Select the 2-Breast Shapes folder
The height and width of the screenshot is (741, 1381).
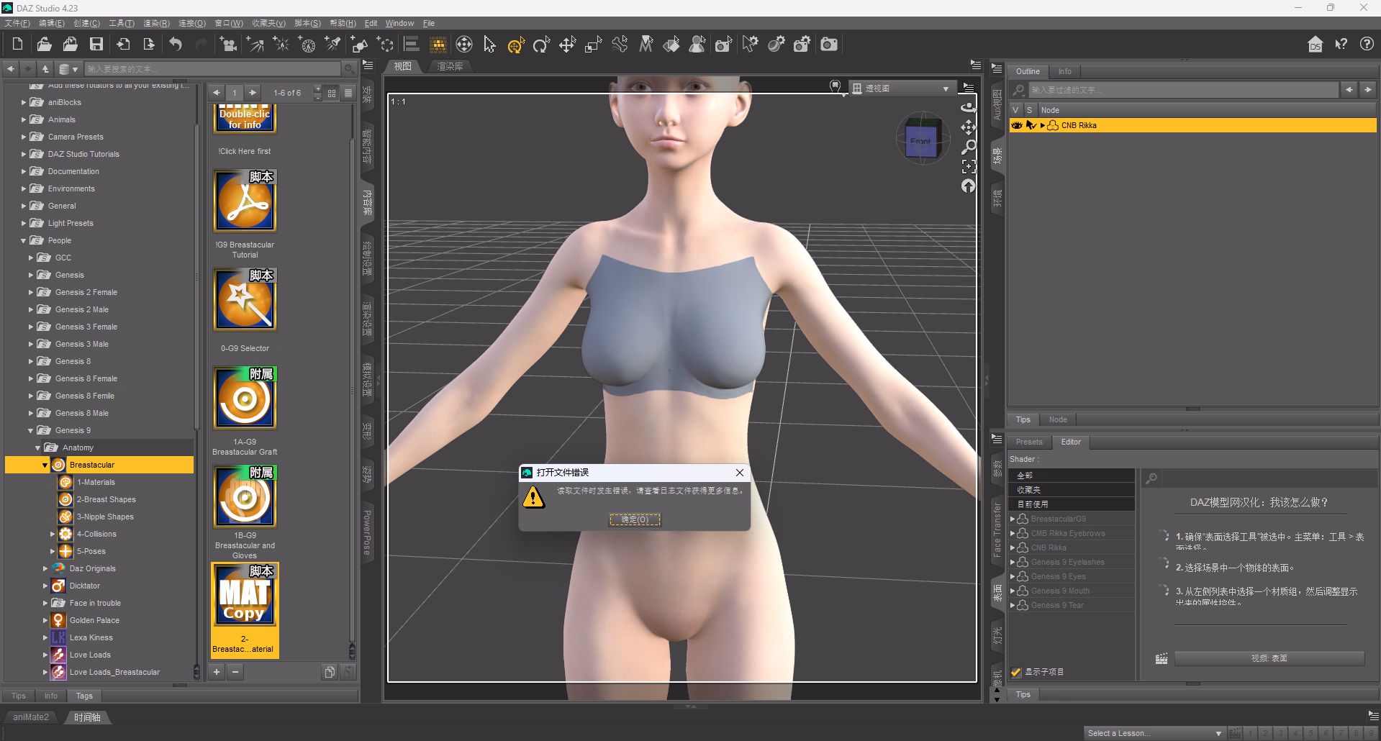107,499
